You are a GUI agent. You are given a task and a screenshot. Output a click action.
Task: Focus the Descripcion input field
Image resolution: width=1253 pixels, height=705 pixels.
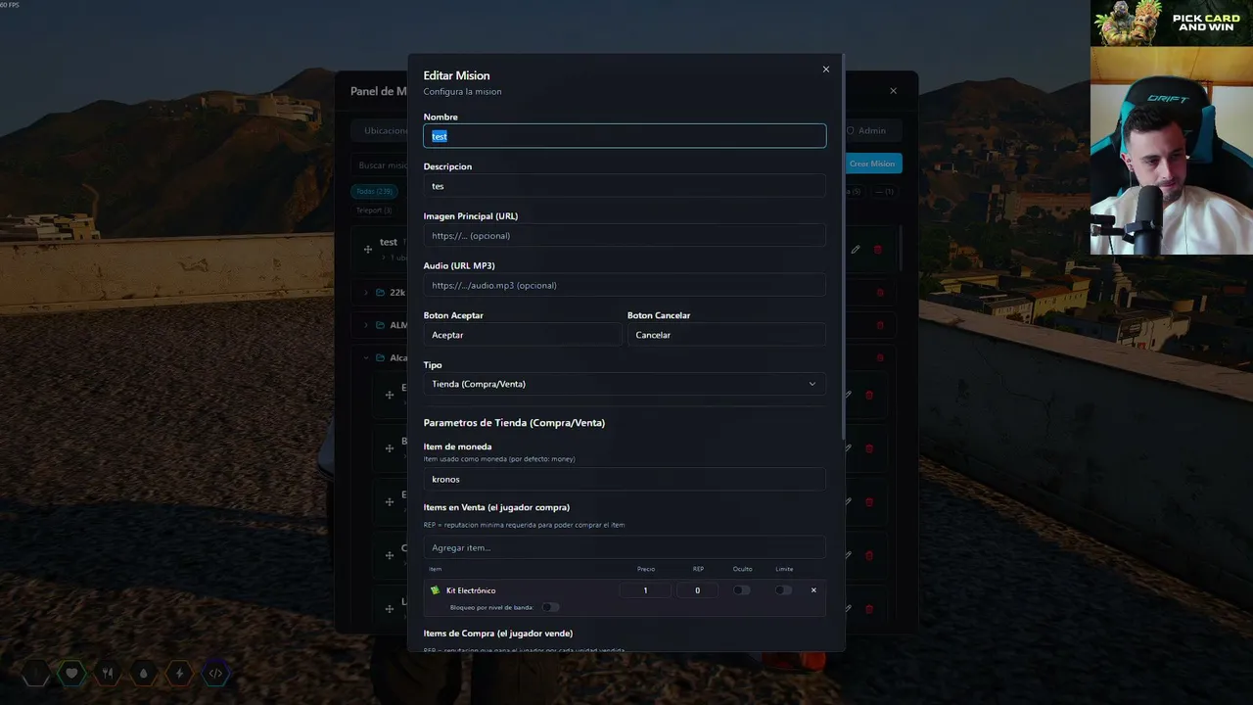pyautogui.click(x=625, y=186)
